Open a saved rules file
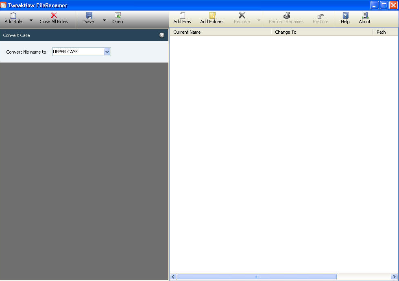The width and height of the screenshot is (399, 281). click(x=118, y=18)
